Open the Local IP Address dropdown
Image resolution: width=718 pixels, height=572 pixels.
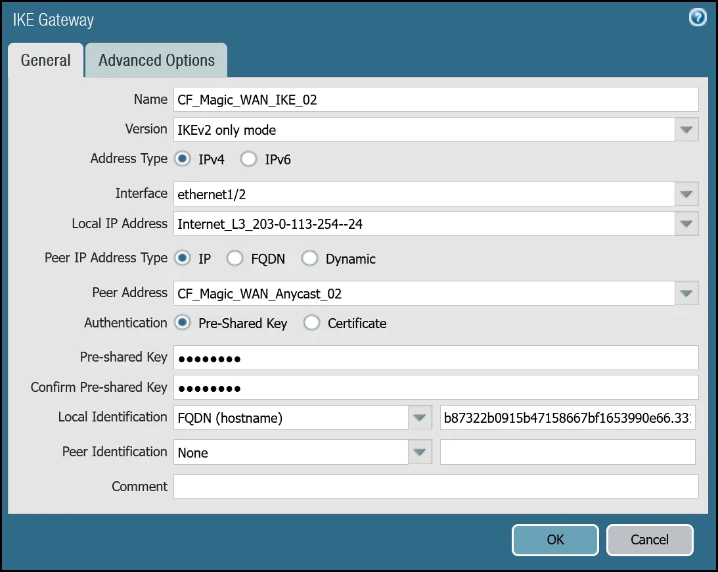[686, 224]
